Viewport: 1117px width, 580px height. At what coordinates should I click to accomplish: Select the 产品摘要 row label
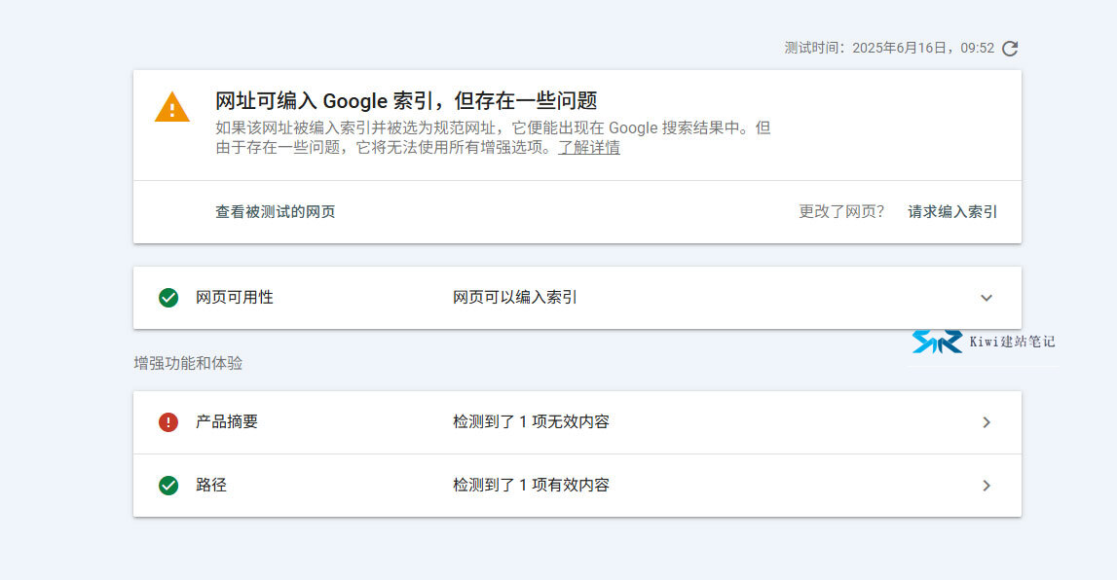tap(227, 421)
